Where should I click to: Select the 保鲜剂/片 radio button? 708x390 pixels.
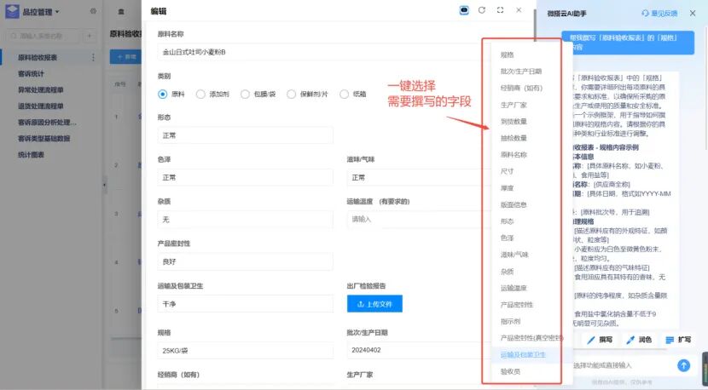291,95
